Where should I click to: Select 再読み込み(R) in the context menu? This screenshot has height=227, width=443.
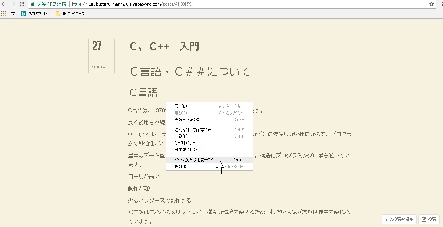pyautogui.click(x=187, y=120)
